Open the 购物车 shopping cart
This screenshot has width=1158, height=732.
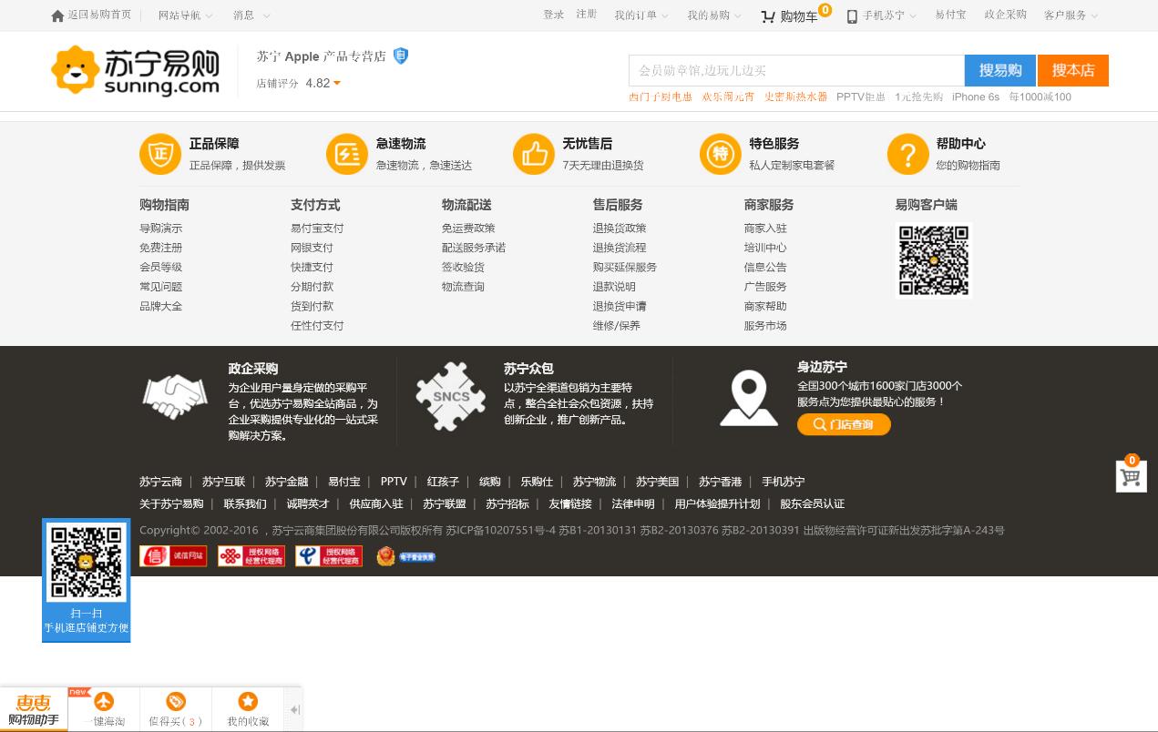pos(788,15)
